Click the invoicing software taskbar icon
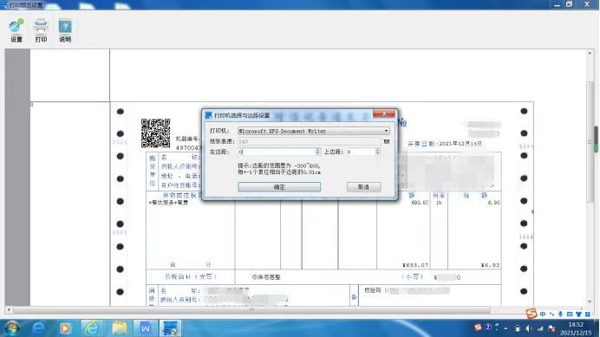 [x=170, y=328]
